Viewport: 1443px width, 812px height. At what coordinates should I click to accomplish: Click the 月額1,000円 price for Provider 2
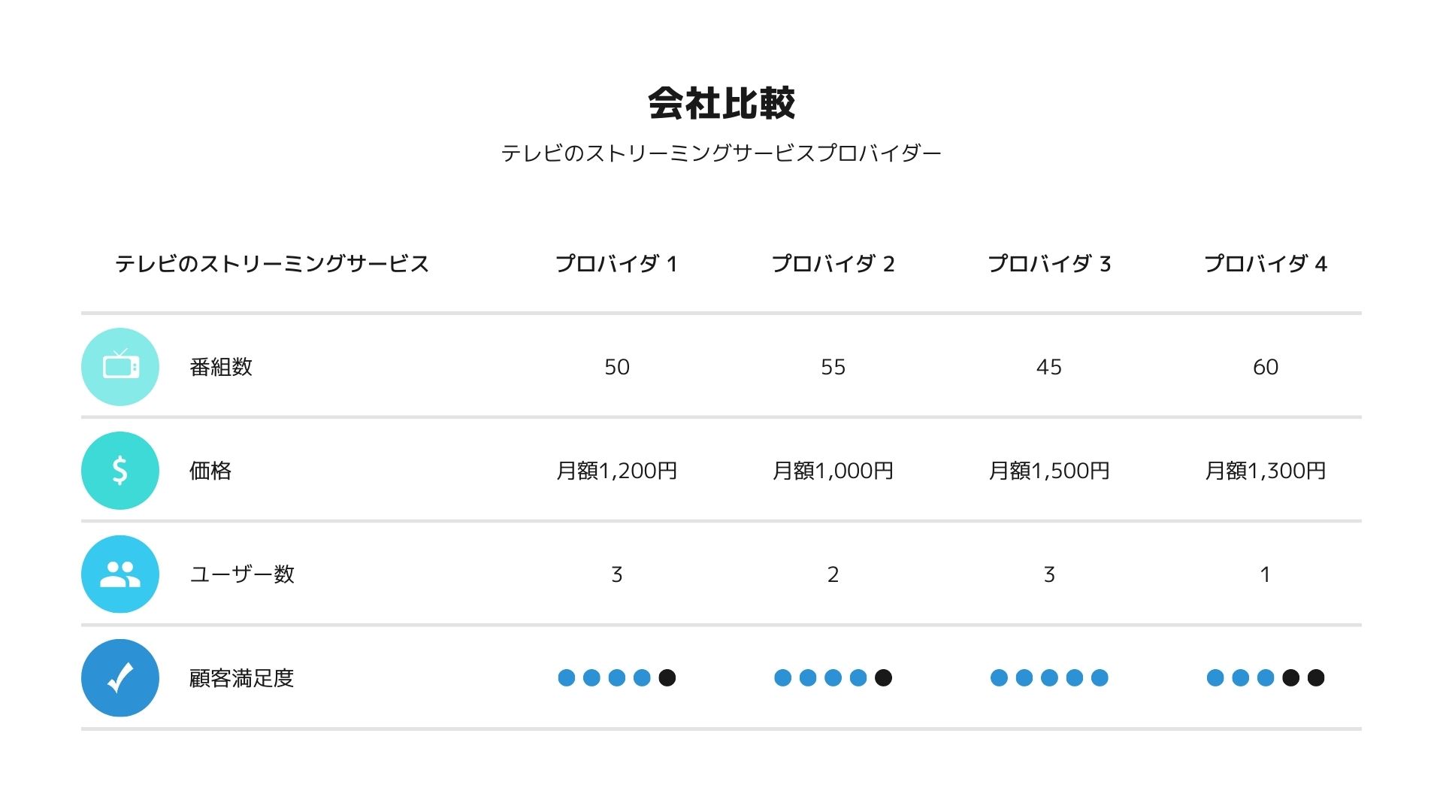pos(833,471)
